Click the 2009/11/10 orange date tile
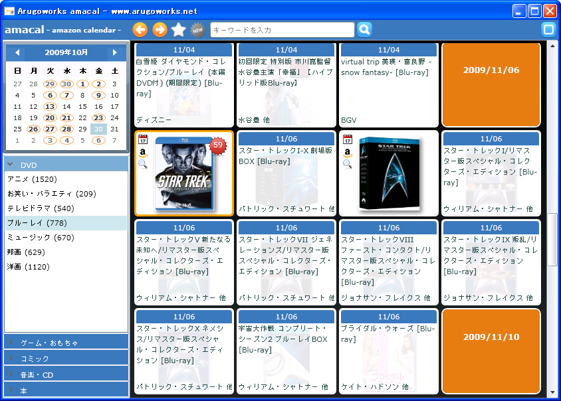Viewport: 561px width, 401px height. (491, 351)
